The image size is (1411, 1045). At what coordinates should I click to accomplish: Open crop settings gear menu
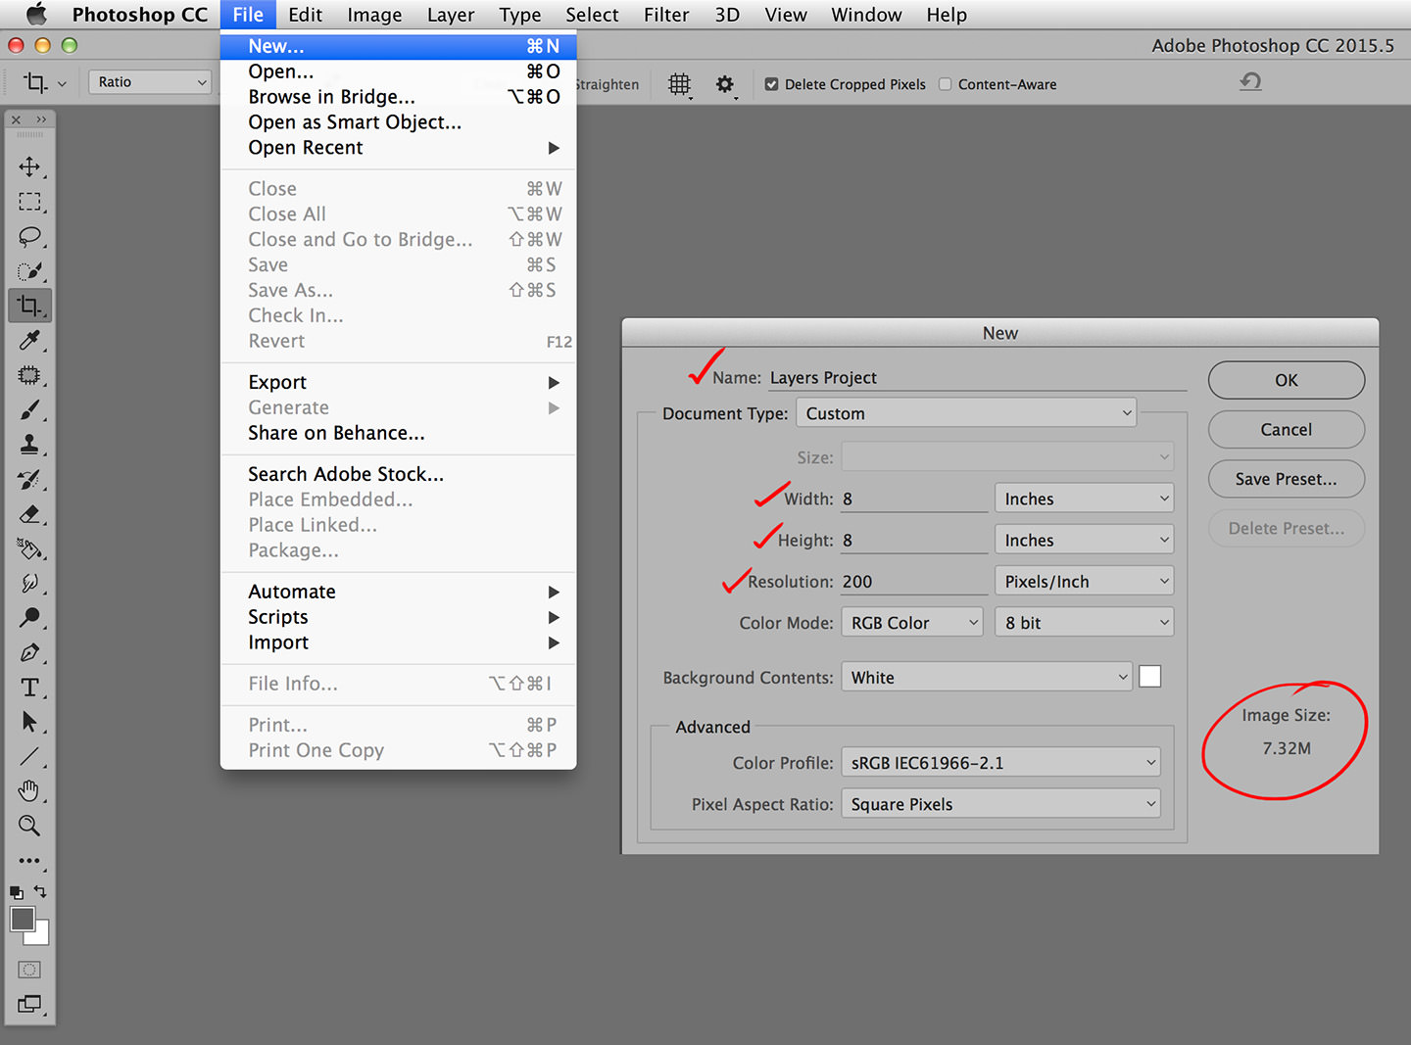[x=725, y=85]
